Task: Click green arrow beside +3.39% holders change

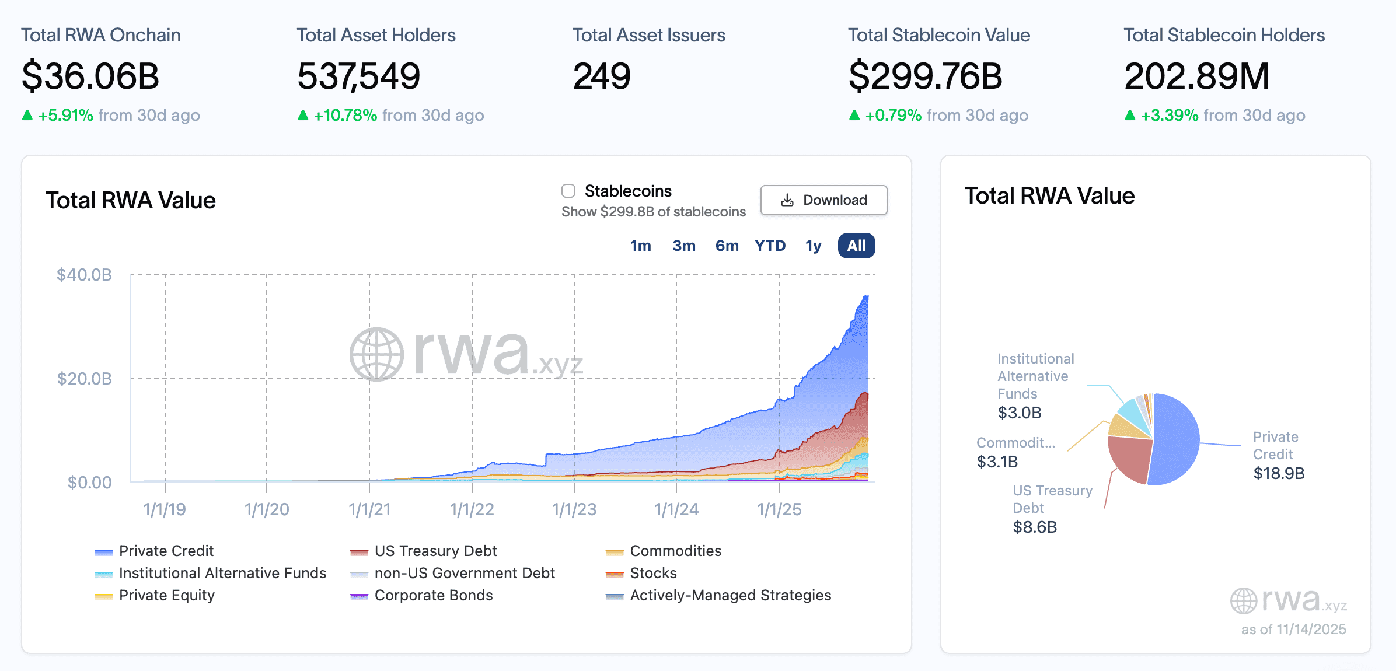Action: click(1130, 115)
